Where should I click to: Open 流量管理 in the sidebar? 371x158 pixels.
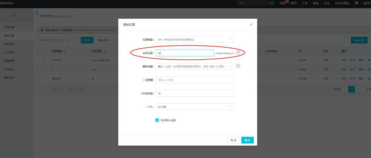tap(9, 61)
